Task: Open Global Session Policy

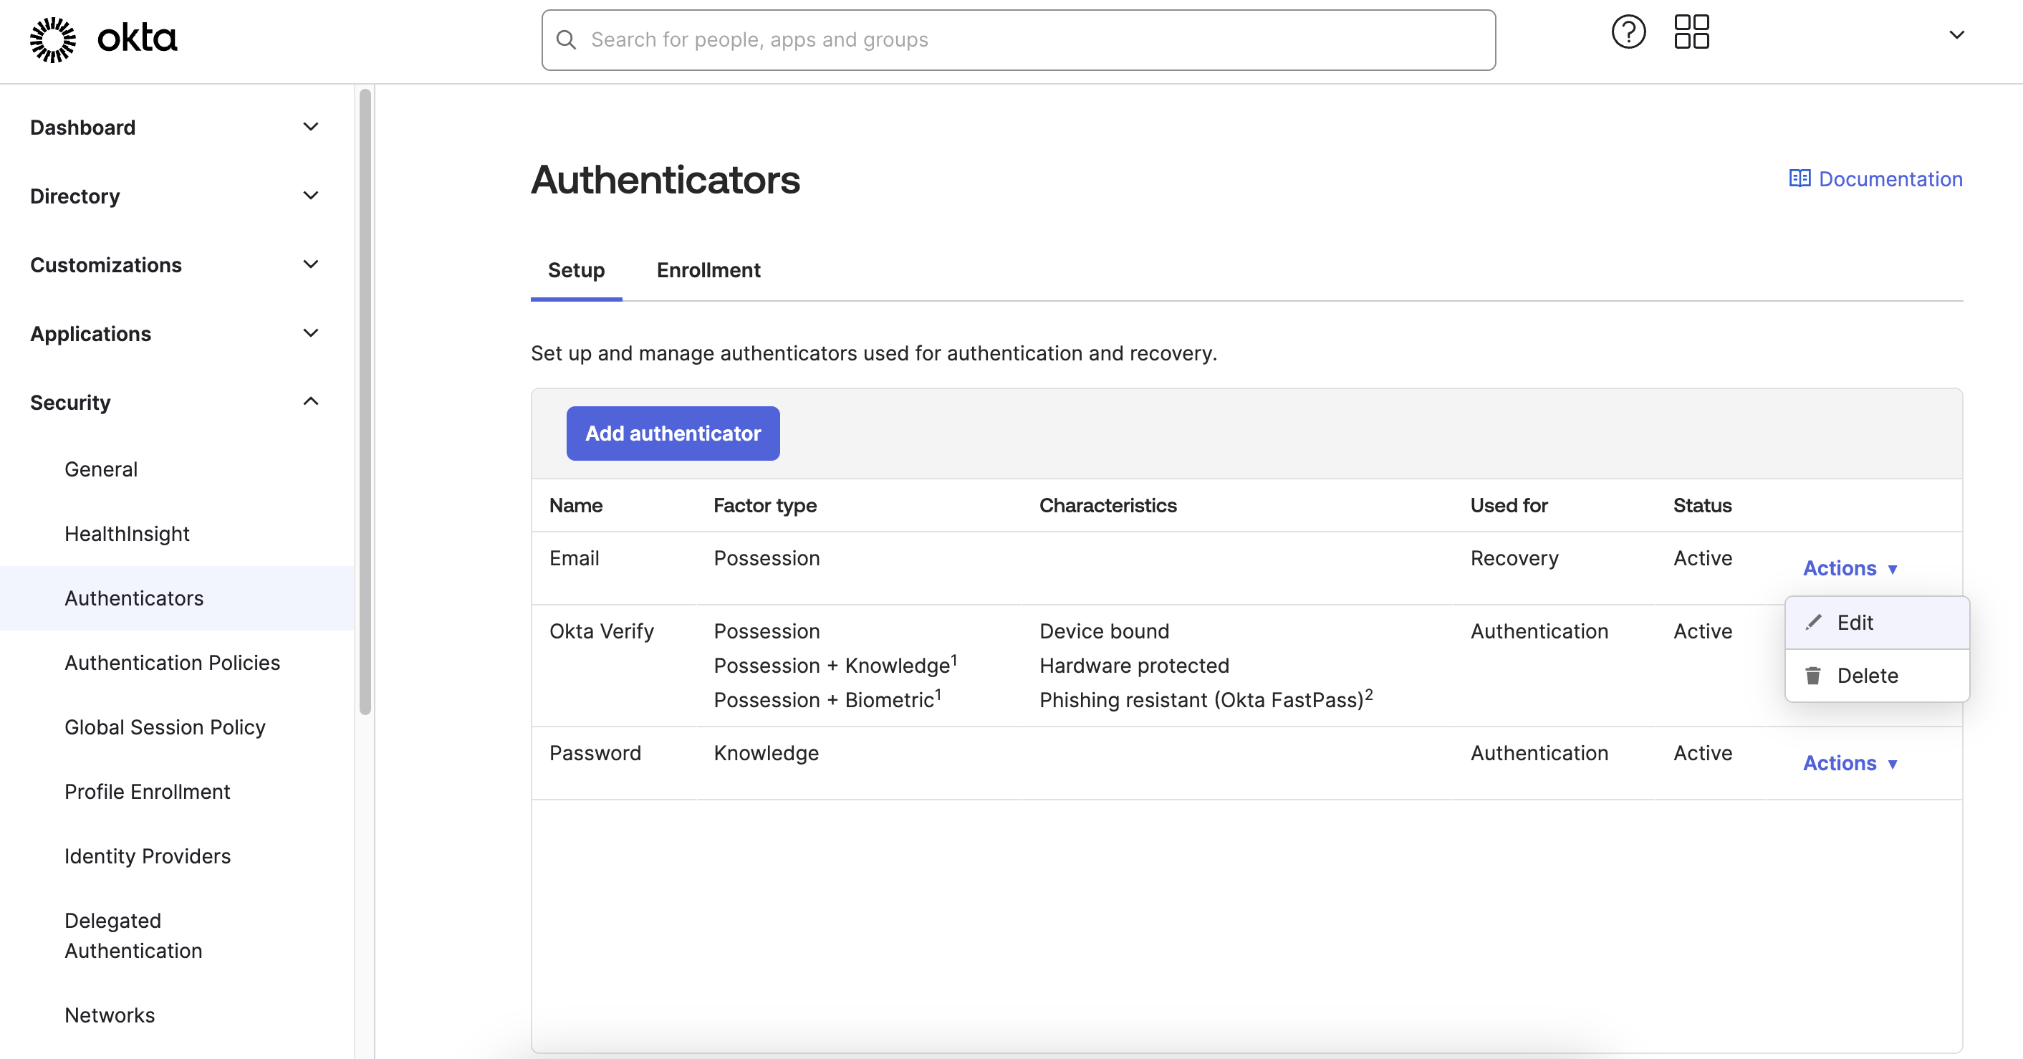Action: pyautogui.click(x=165, y=727)
